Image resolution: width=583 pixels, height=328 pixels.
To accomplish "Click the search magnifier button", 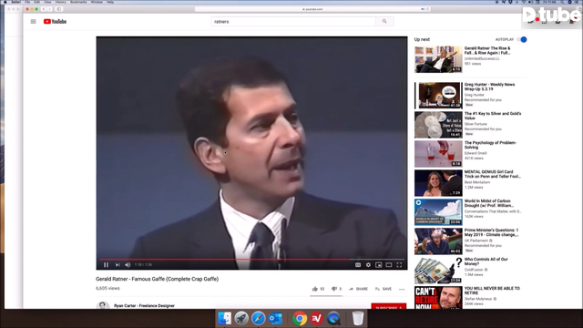I will pyautogui.click(x=384, y=22).
